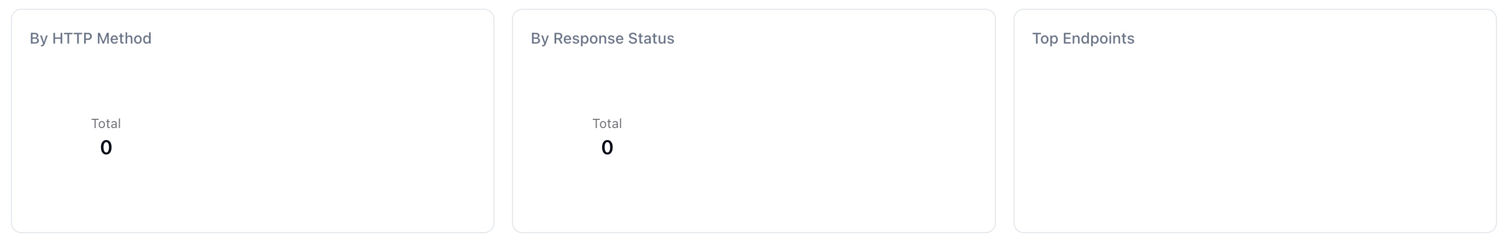
Task: Click the "Top Endpoints" card title
Action: tap(1082, 39)
